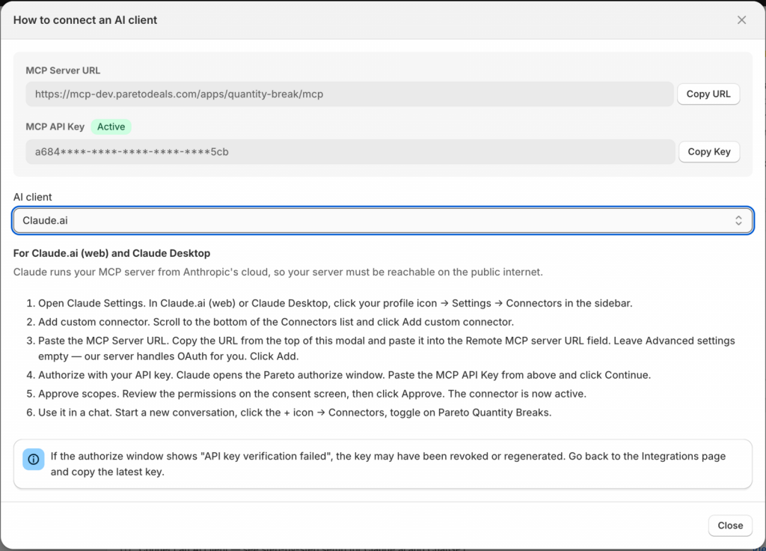Screen dimensions: 766x551
Task: Click the blue info icon in the notice
Action: tap(33, 459)
